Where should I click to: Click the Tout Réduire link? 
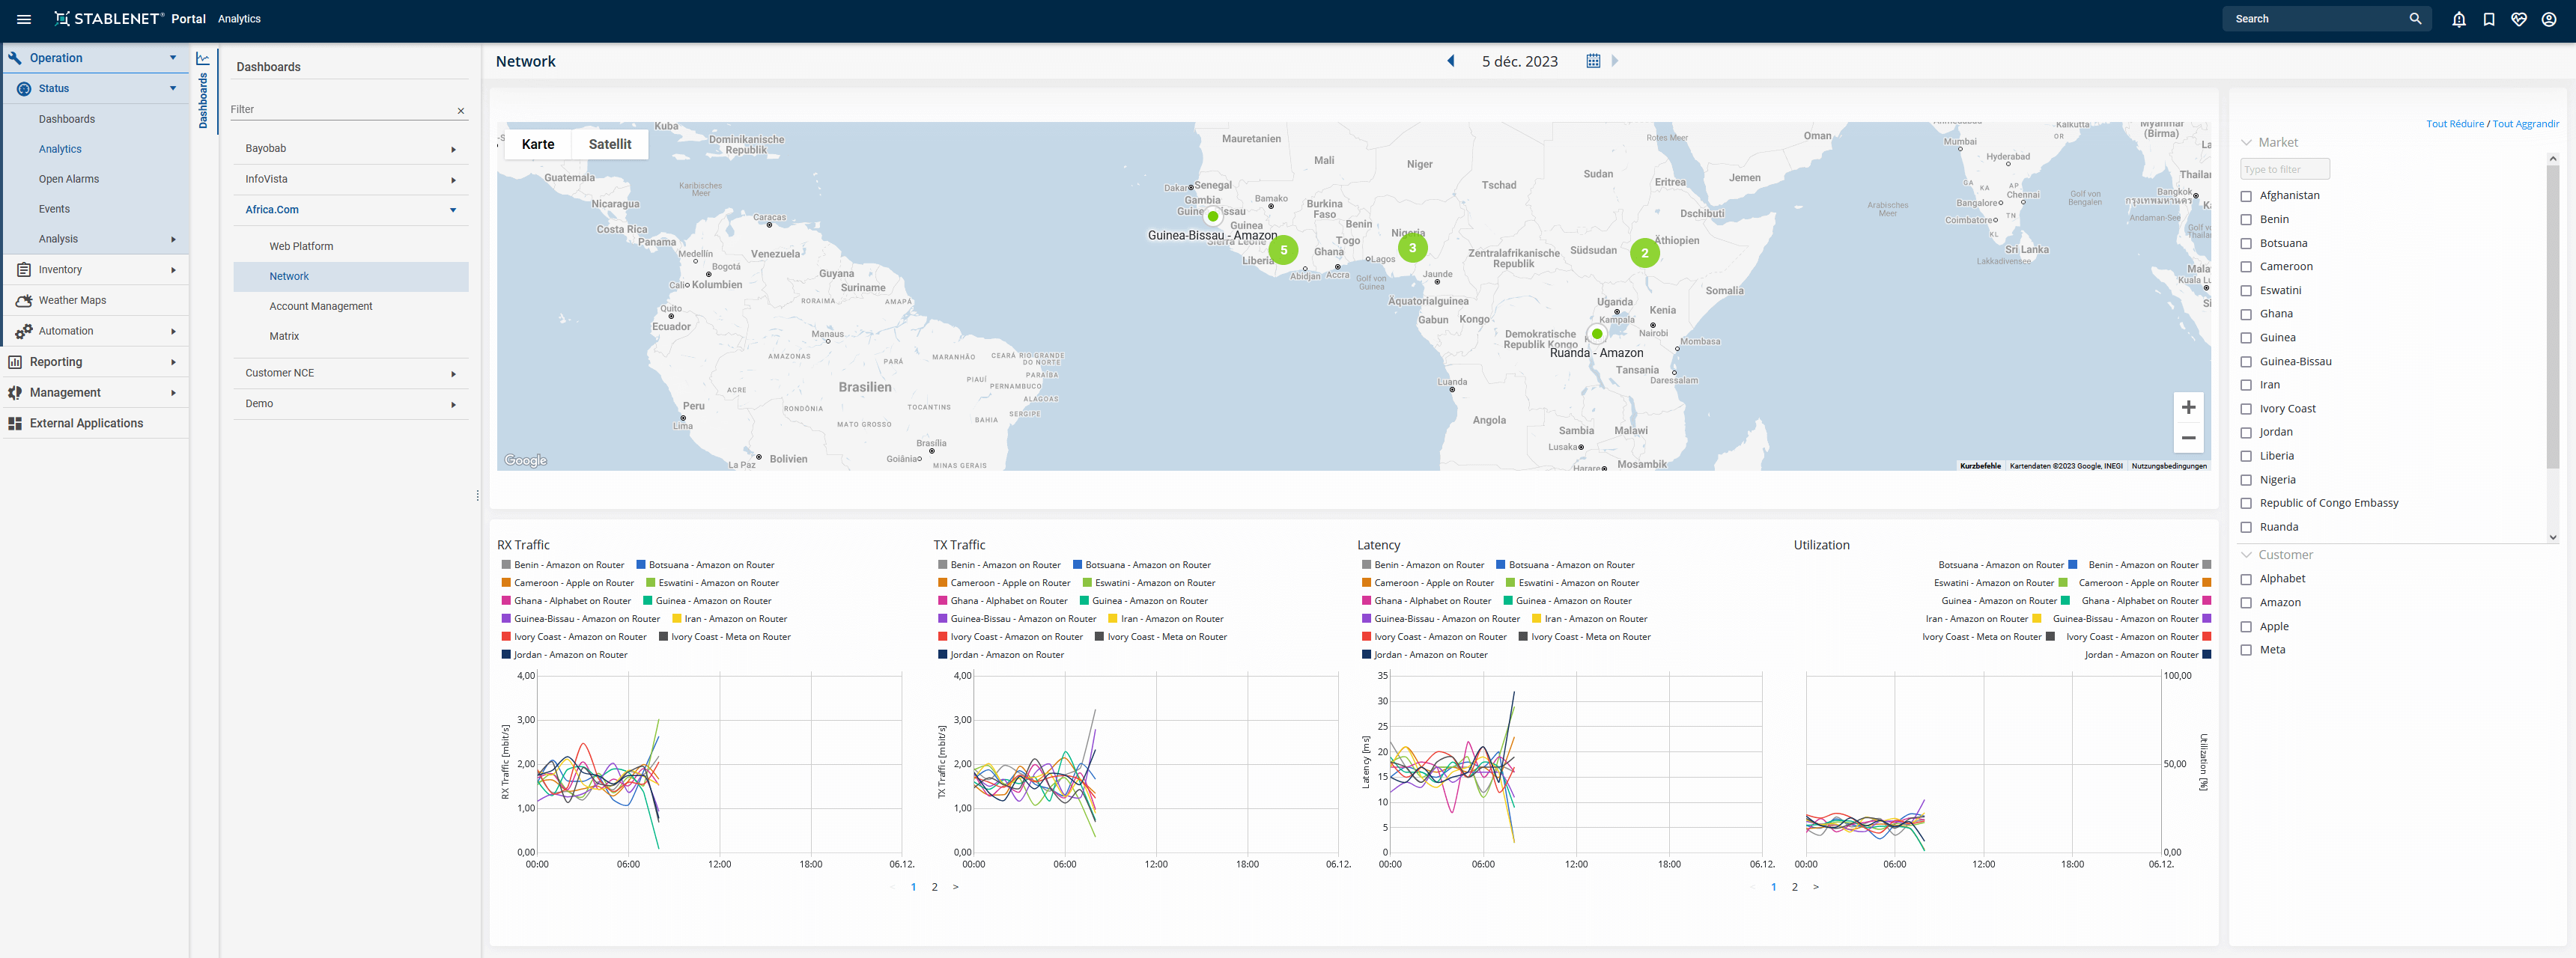[x=2455, y=124]
